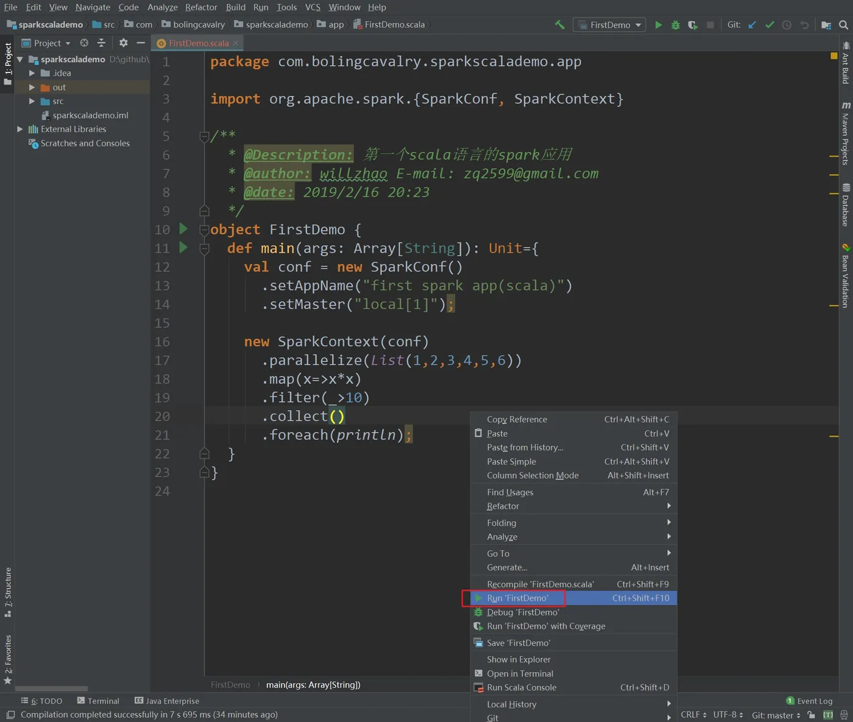This screenshot has height=722, width=853.
Task: Click Run with Coverage toolbar icon
Action: [x=693, y=25]
